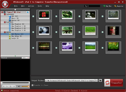Click the stop button in preview
This screenshot has height=92, width=126.
pyautogui.click(x=11, y=86)
